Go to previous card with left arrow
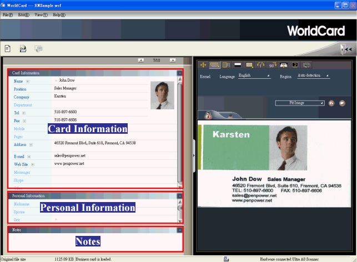 pos(141,61)
